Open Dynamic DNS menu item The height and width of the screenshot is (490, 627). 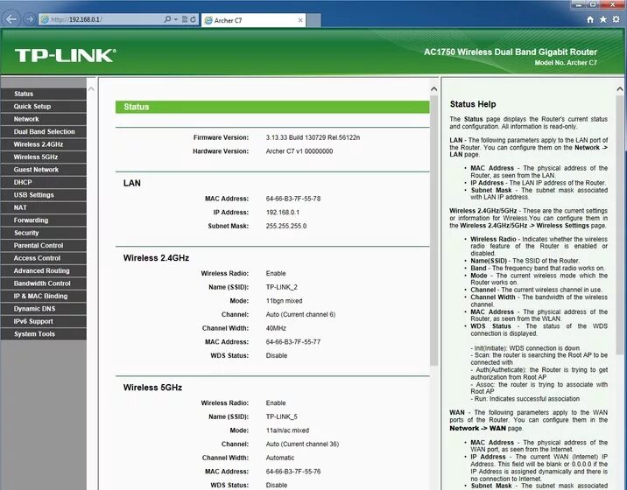click(x=43, y=309)
